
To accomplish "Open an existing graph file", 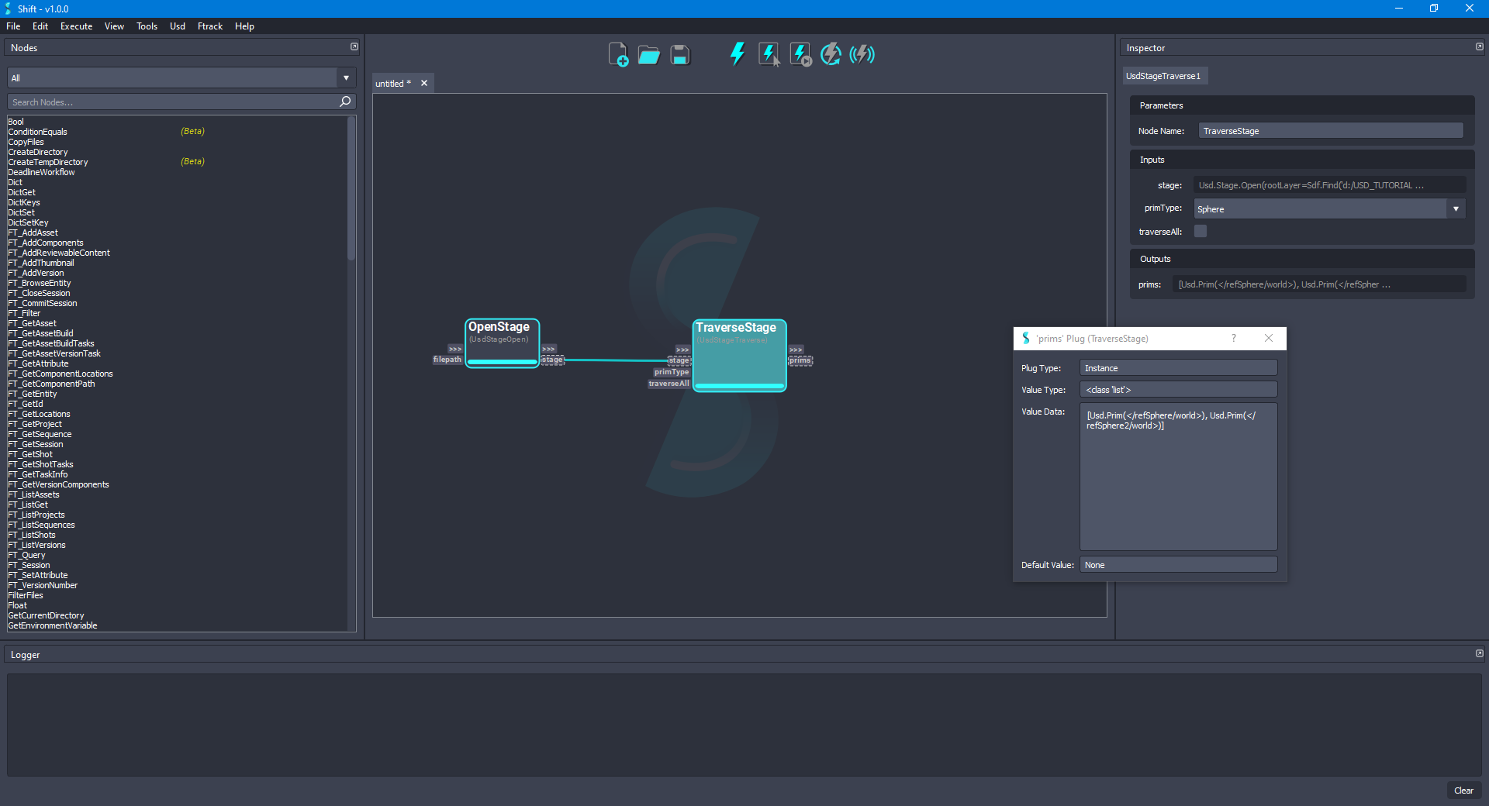I will pos(648,54).
